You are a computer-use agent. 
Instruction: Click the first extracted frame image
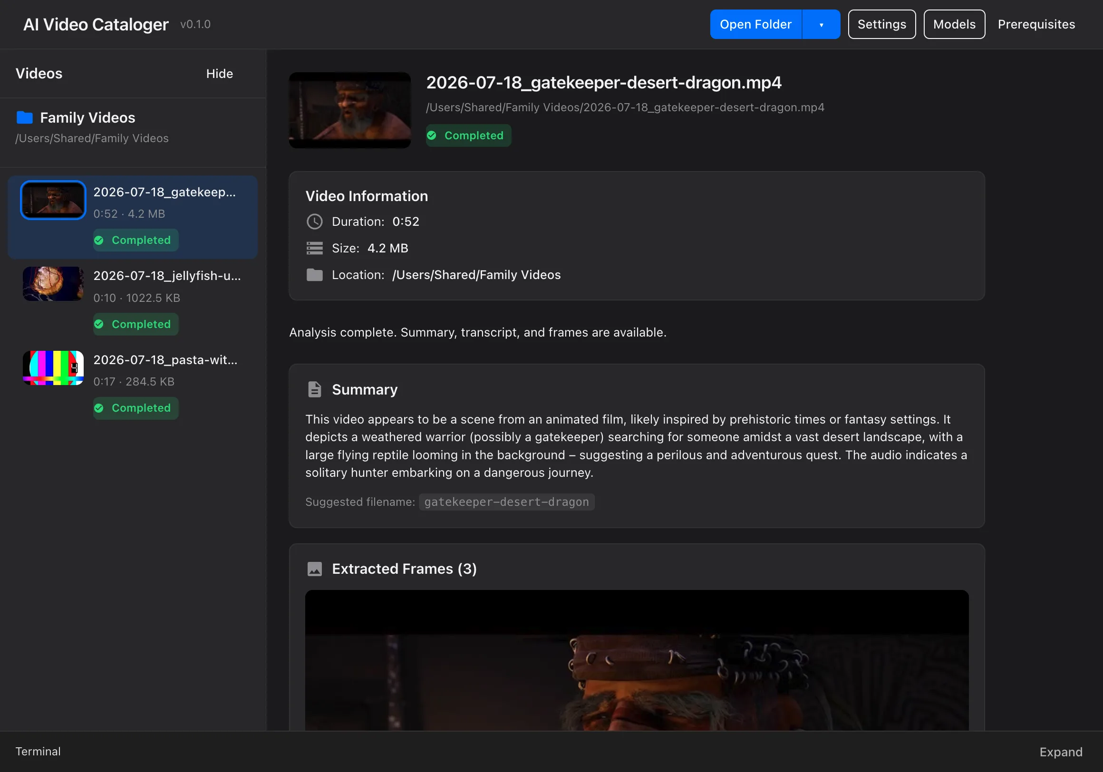[637, 660]
